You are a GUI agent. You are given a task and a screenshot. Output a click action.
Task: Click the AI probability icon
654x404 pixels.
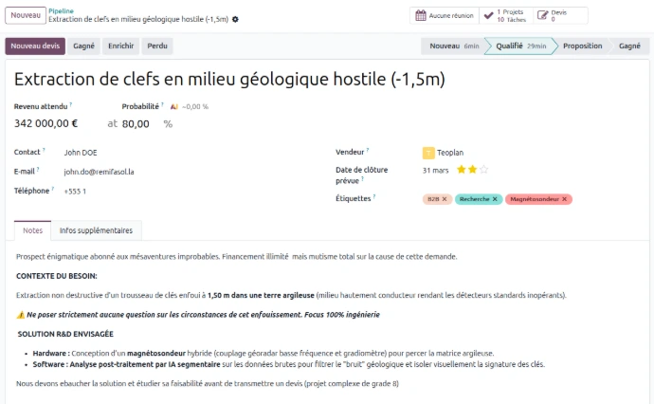tap(173, 107)
